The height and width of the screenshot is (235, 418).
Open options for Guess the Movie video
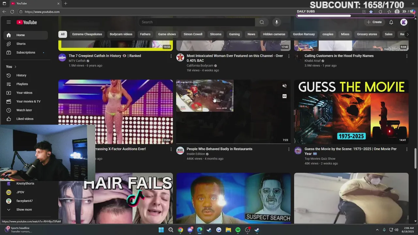coord(407,149)
